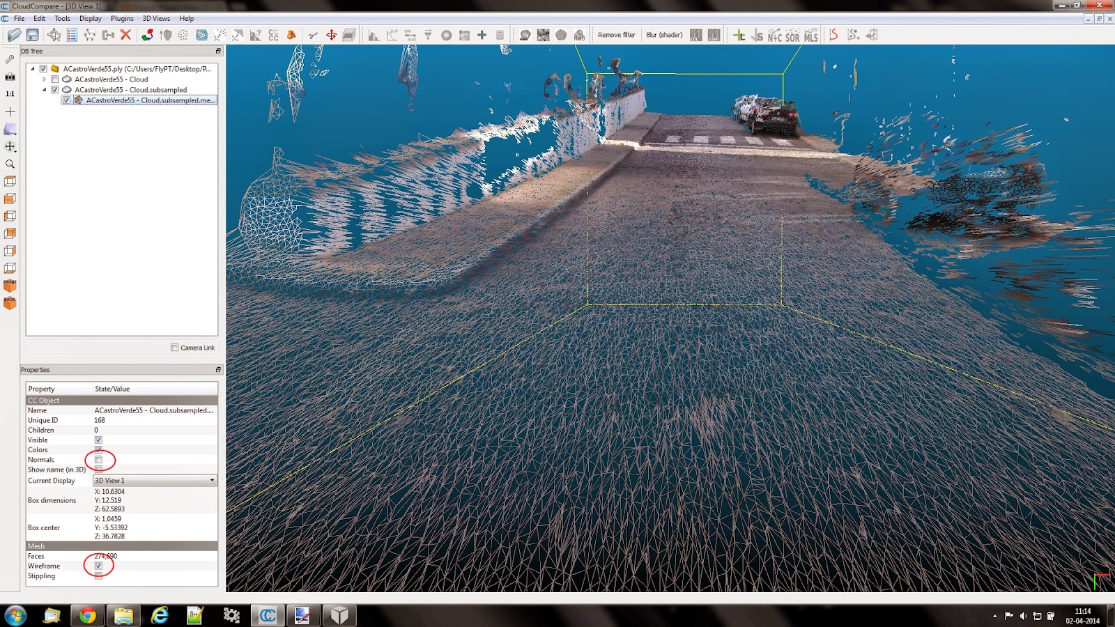Viewport: 1115px width, 627px height.
Task: Open the Display menu
Action: tap(91, 19)
